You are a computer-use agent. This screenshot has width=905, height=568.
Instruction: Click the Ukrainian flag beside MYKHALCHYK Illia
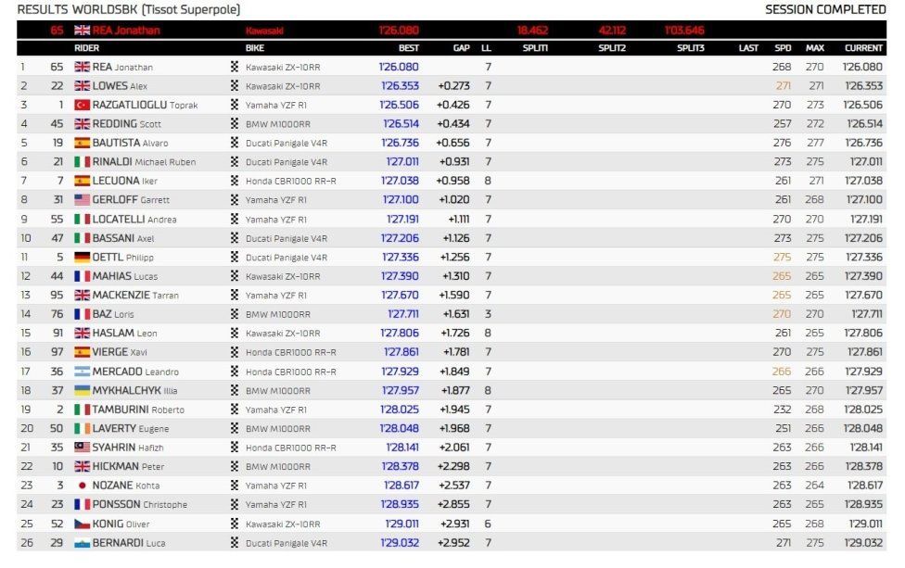click(82, 391)
